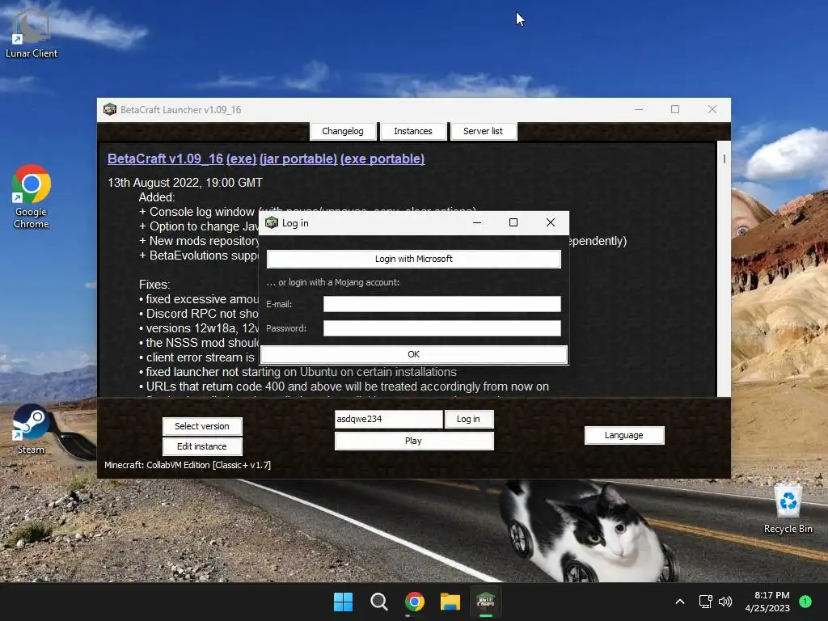828x621 pixels.
Task: Click the Edit instance button
Action: tap(202, 446)
